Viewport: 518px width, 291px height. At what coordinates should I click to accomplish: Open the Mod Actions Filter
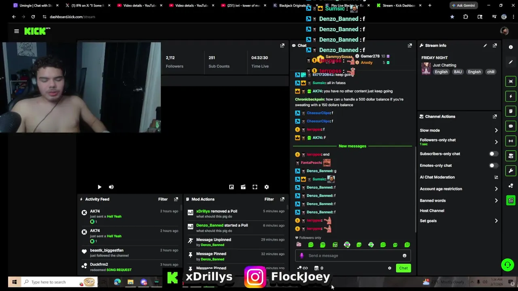(269, 199)
